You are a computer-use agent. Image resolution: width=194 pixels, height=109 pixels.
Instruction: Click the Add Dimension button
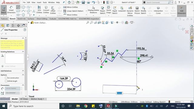click(182, 11)
